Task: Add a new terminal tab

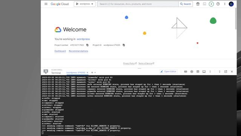Action: (x=92, y=73)
